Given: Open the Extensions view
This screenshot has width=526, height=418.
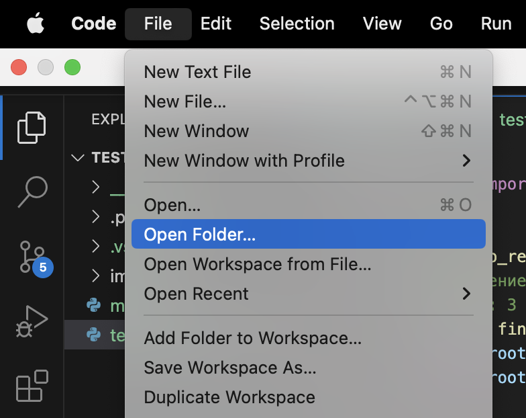Looking at the screenshot, I should click(x=32, y=386).
